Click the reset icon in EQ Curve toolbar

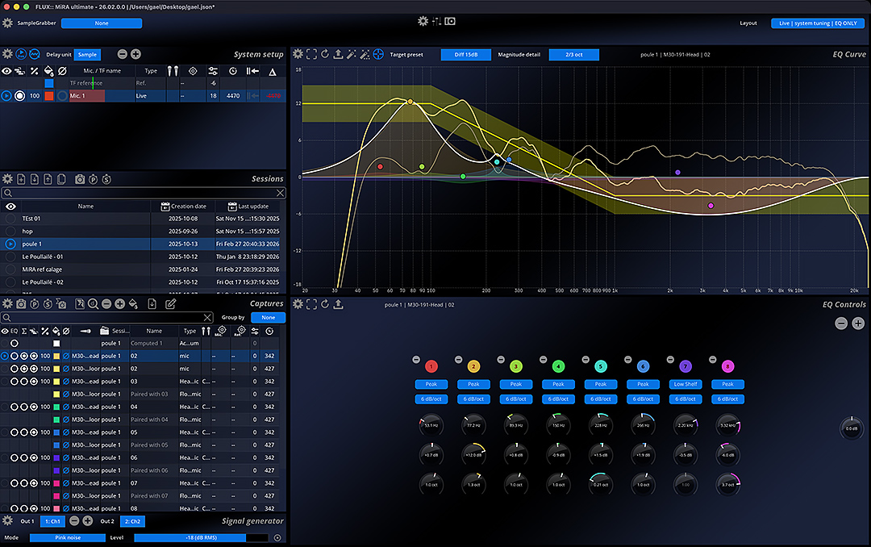point(324,54)
